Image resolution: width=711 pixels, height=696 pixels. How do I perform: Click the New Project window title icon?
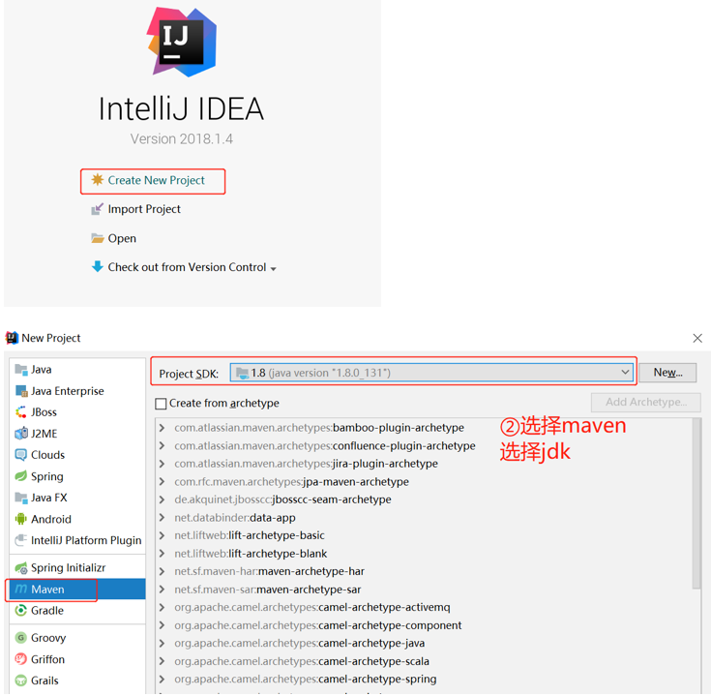(x=12, y=338)
